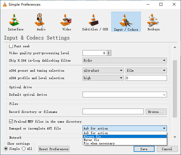181x155 pixels.
Task: Click the Optical drive group heading
Action: (20, 87)
